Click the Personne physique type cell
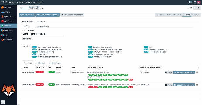Image resolution: width=202 pixels, height=105 pixels. 78,85
